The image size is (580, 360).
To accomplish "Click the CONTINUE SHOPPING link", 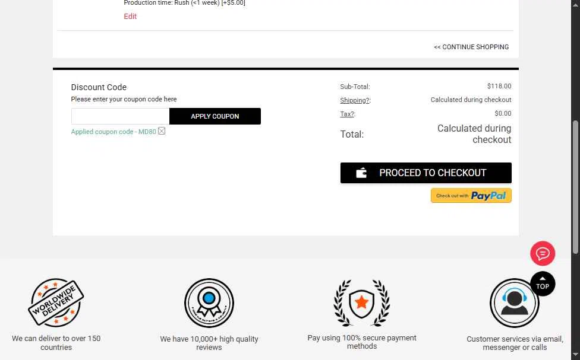I will pyautogui.click(x=471, y=47).
